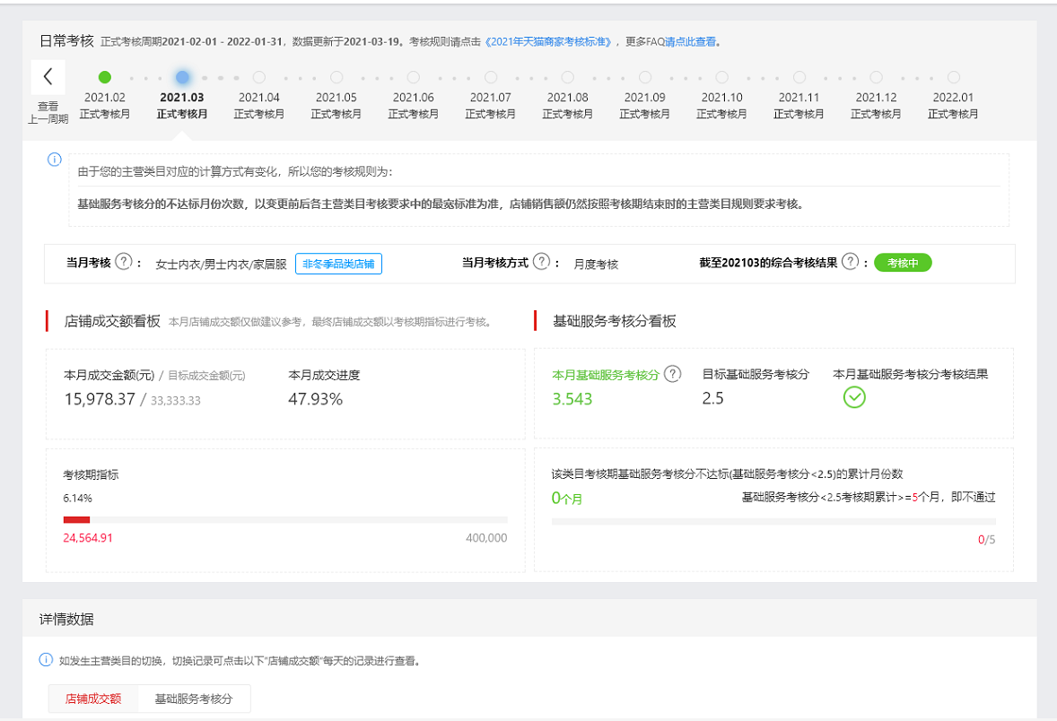Click the previous cycle left arrow
Image resolution: width=1057 pixels, height=721 pixels.
pyautogui.click(x=48, y=77)
